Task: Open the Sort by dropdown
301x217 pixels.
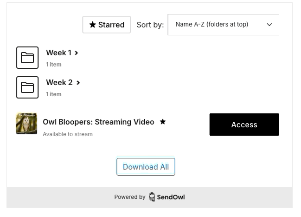Action: coord(223,25)
